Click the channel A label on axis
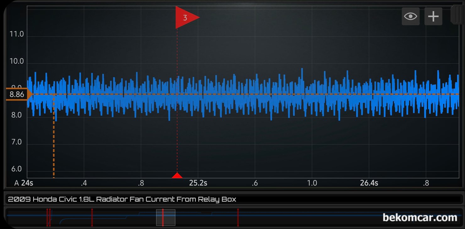 (17, 183)
